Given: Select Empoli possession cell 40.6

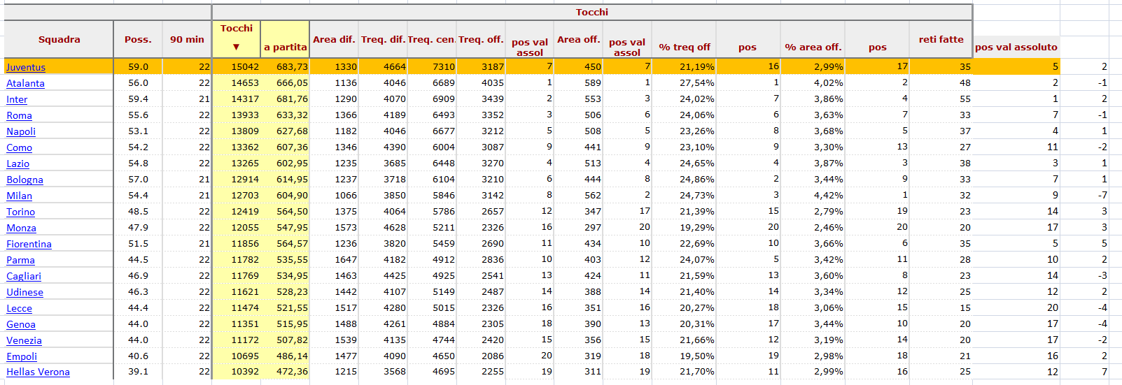Looking at the screenshot, I should point(138,356).
